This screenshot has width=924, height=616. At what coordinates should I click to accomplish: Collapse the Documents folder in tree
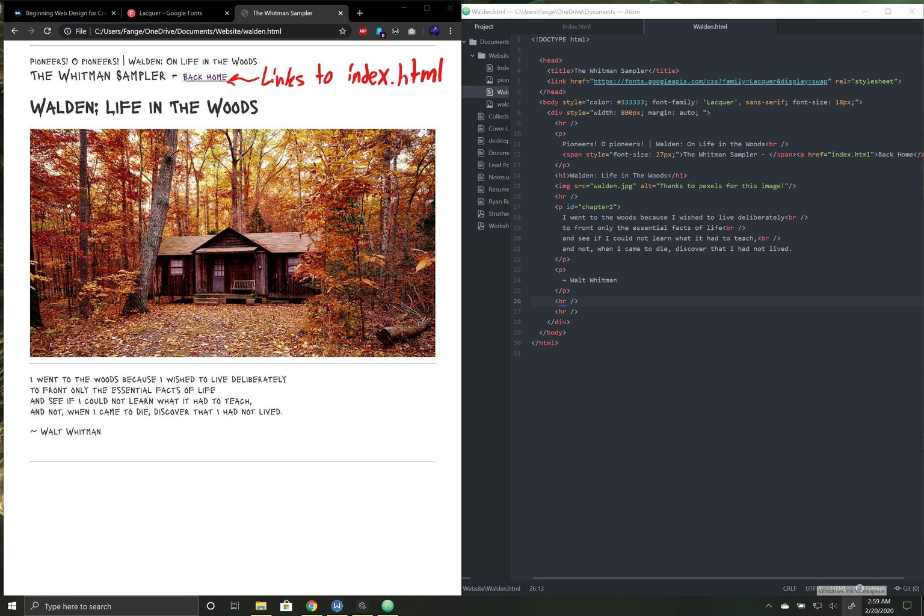[464, 42]
